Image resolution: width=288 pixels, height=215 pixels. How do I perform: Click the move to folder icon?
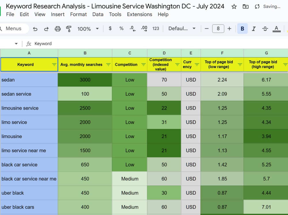click(x=245, y=7)
